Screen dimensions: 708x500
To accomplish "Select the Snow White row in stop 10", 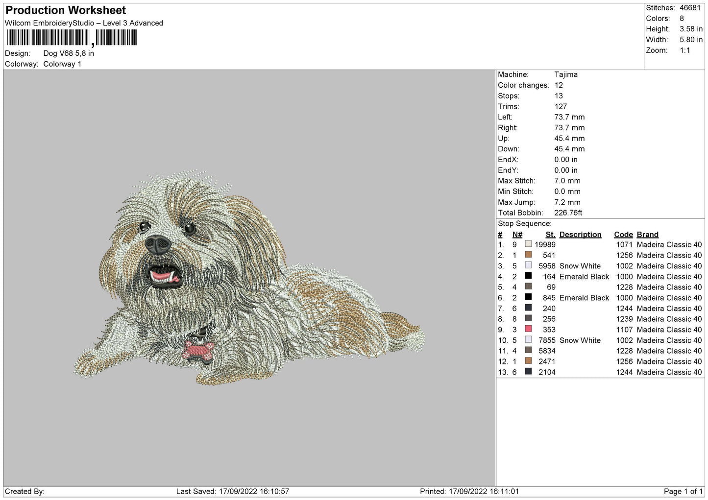I will (x=600, y=340).
